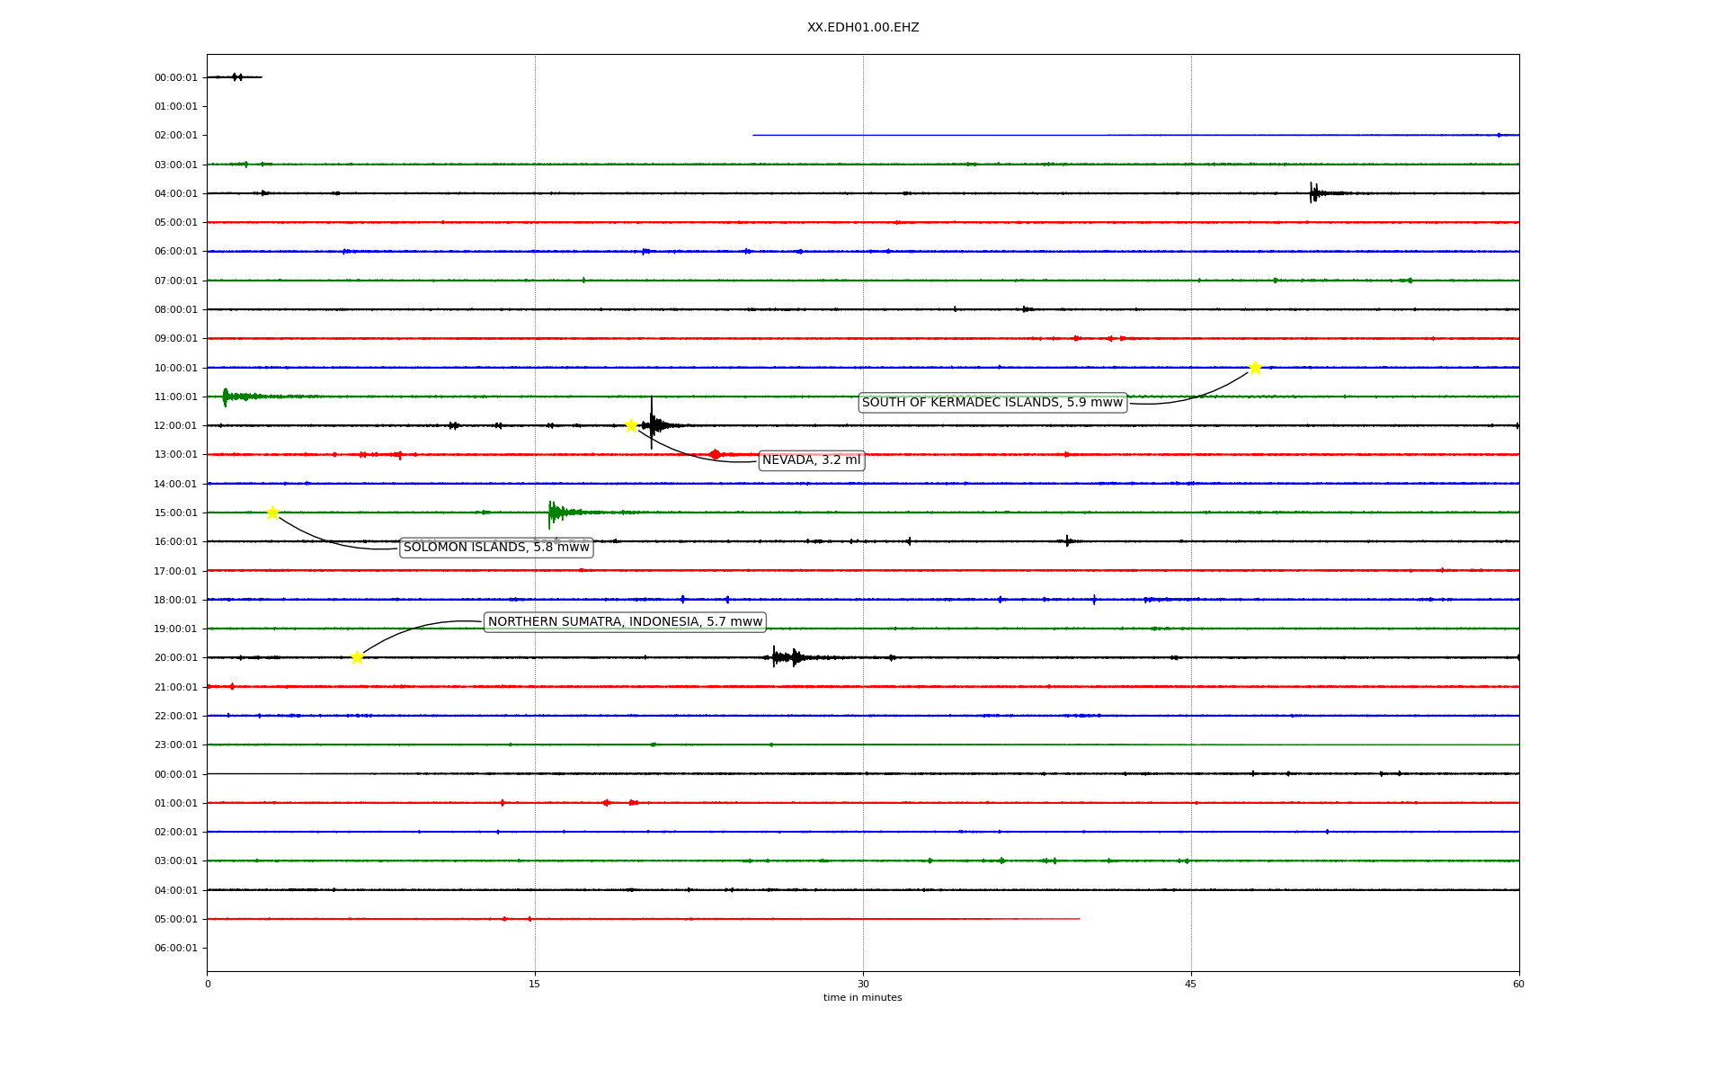Click the 02:00:01 time label near top
Image resolution: width=1726 pixels, height=1079 pixels.
pos(175,136)
